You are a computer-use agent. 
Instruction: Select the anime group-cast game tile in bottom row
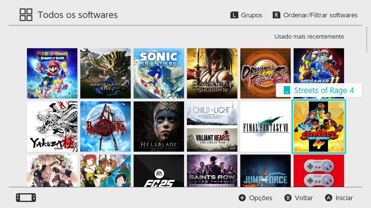pyautogui.click(x=52, y=171)
